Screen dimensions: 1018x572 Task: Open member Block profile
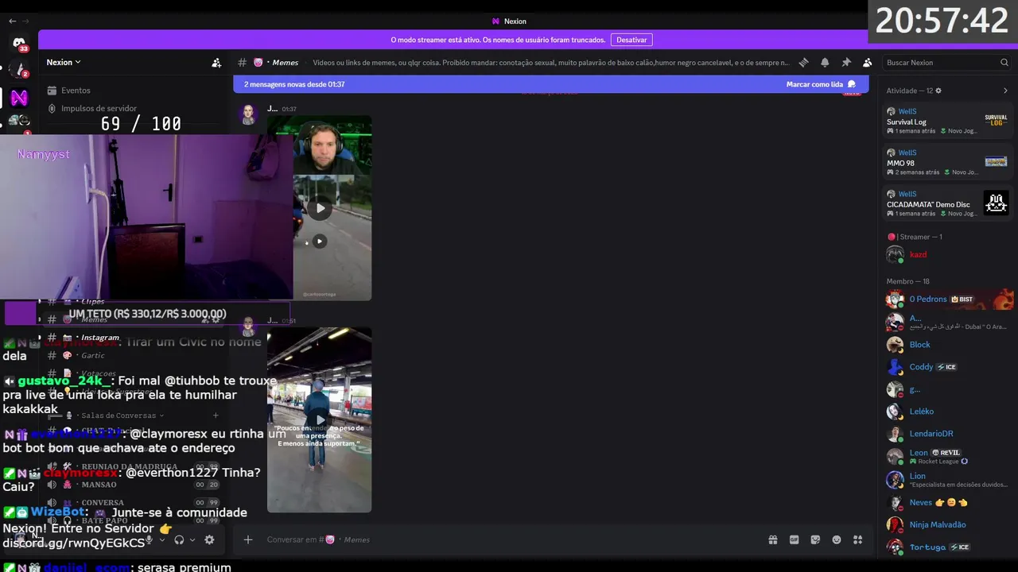947,345
